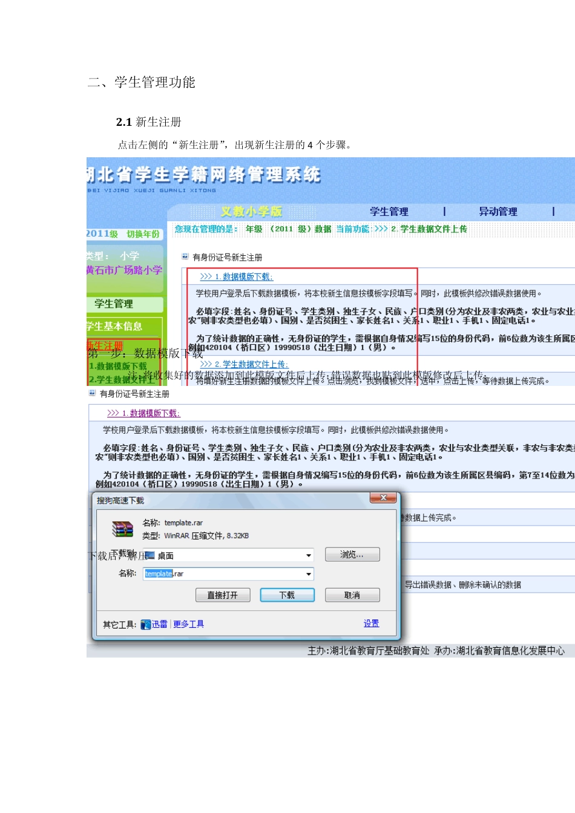Switch to the 异动管理 top tab
The image size is (575, 813).
(x=498, y=212)
